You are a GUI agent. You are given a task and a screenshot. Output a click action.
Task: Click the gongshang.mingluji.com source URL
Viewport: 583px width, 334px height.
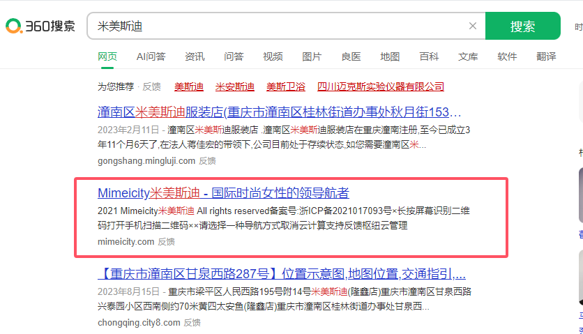point(146,161)
